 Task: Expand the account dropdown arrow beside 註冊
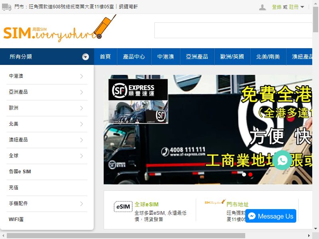coord(302,7)
